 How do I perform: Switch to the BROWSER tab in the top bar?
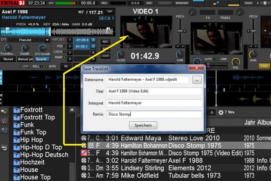pos(182,3)
